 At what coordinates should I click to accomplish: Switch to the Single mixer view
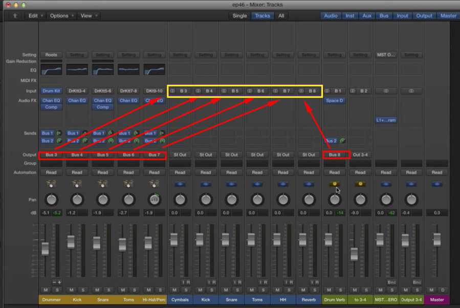click(239, 16)
